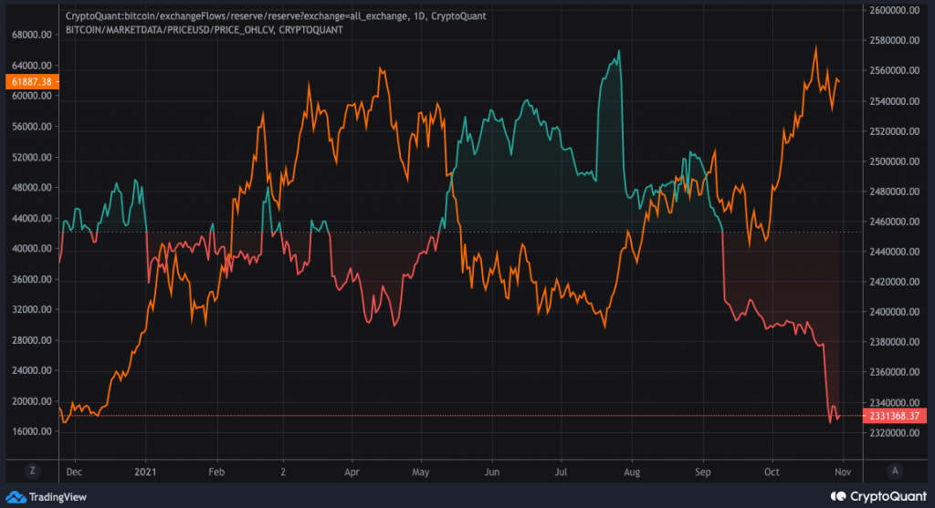
Task: Click the CryptoQuant reserve series title
Action: coord(276,16)
